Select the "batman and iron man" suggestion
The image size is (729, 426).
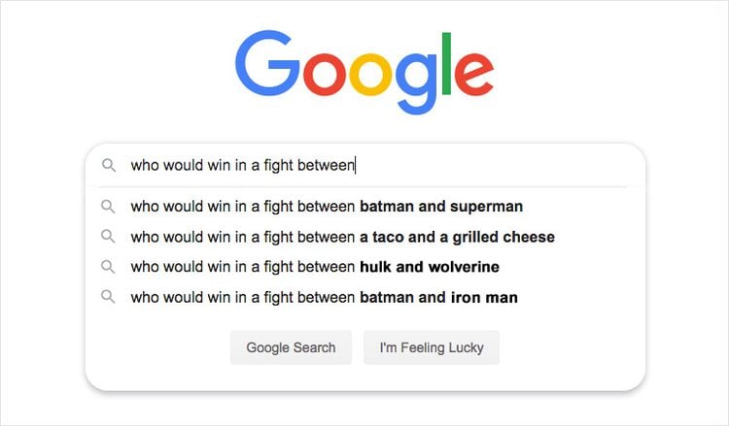click(x=324, y=298)
